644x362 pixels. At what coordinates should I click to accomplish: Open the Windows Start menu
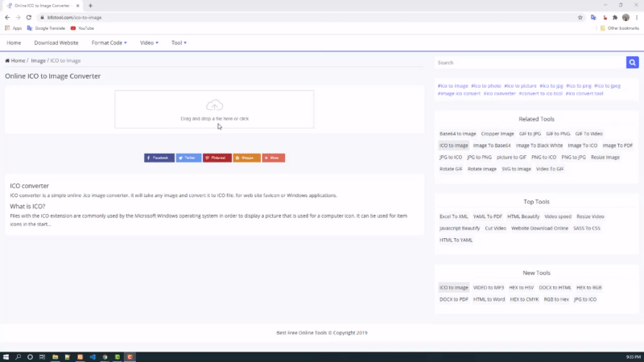click(x=6, y=356)
